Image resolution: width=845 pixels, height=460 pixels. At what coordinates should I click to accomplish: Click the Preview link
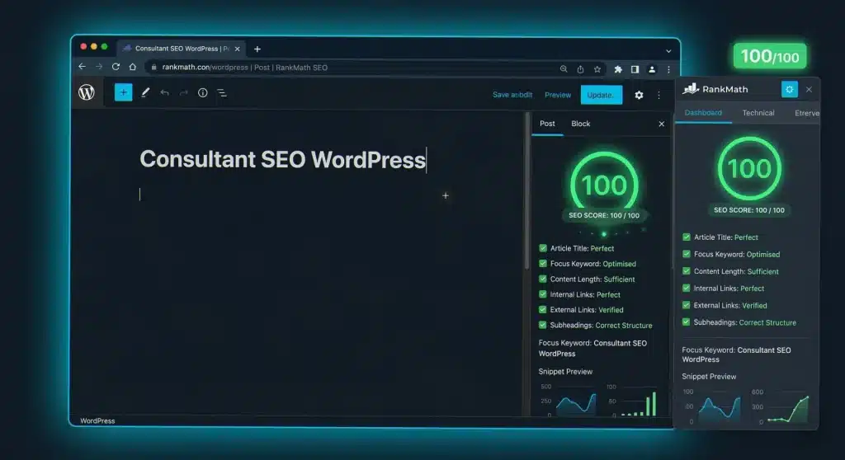pyautogui.click(x=558, y=95)
